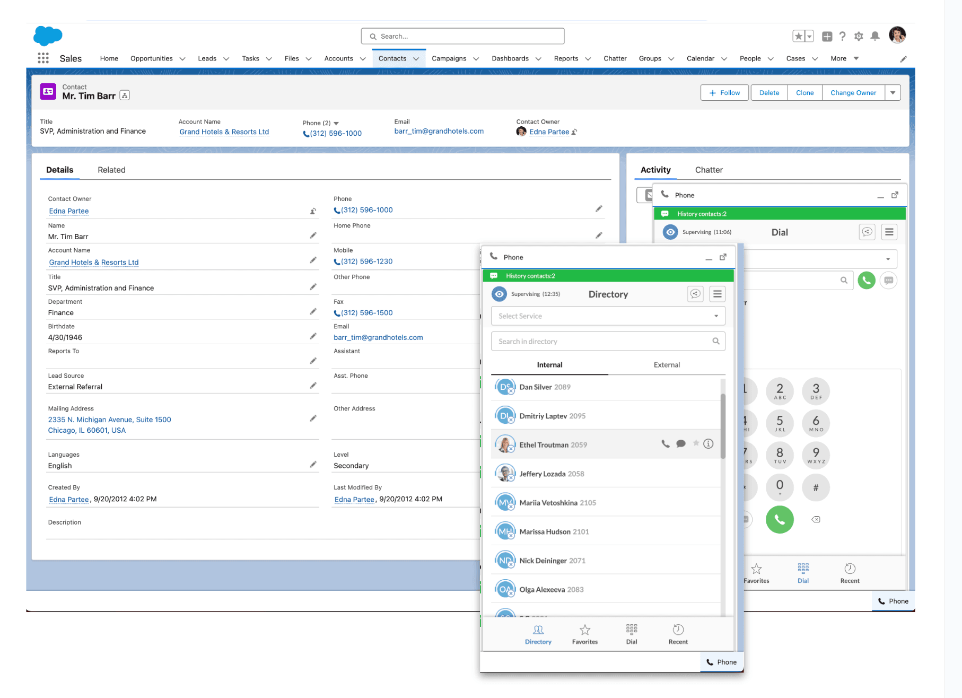Click the Change Owner button

(x=853, y=93)
